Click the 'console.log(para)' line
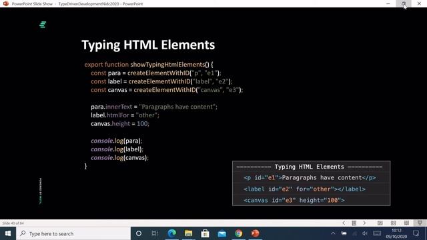Screen dimensions: 427x240 tap(117, 141)
